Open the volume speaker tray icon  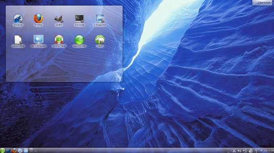click(x=239, y=151)
